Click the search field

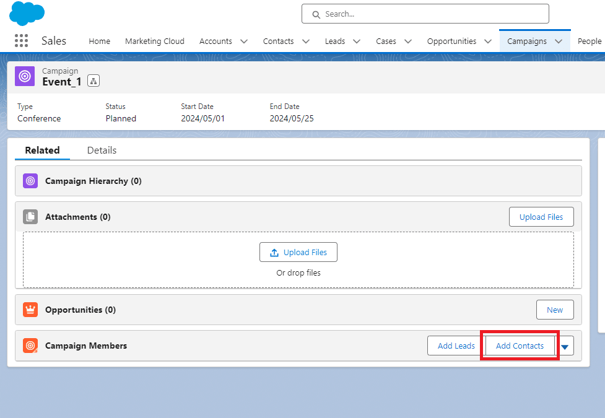[425, 14]
